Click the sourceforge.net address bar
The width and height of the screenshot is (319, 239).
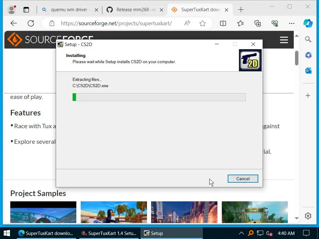(x=116, y=23)
